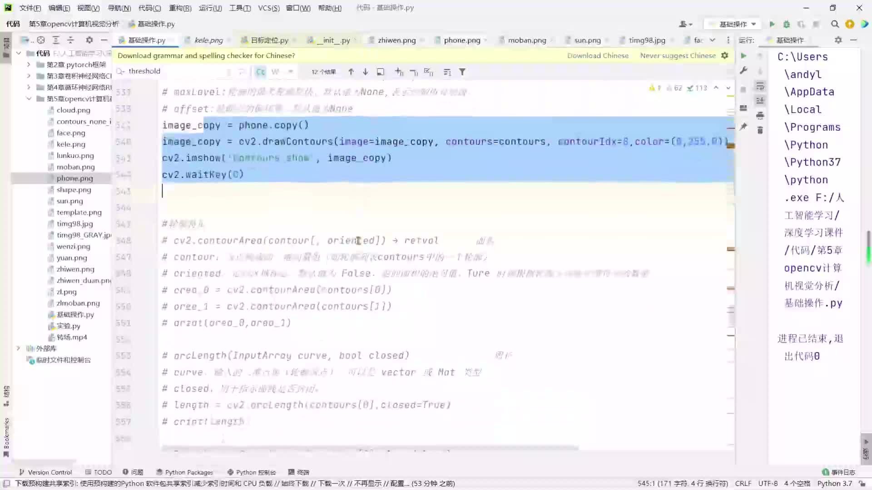Collapse the 第5章opencv计算机视觉 folder
This screenshot has width=872, height=490.
29,98
